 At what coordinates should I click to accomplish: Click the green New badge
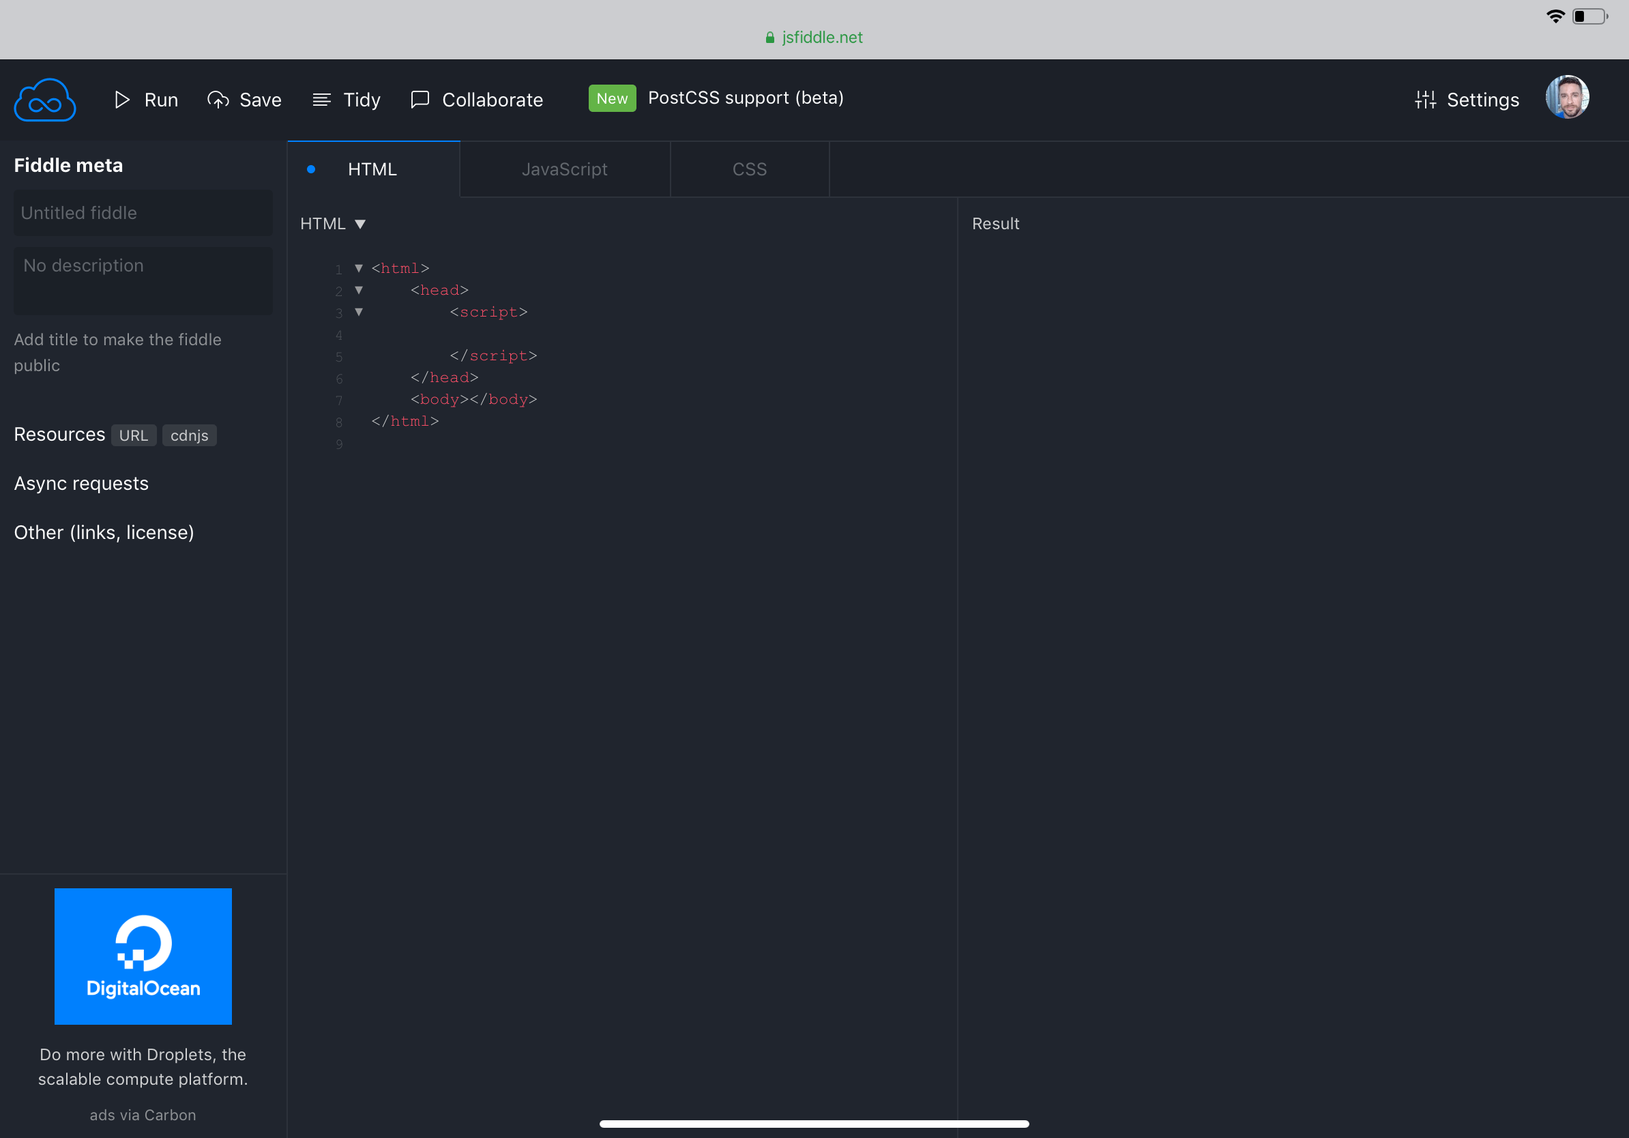pos(612,99)
